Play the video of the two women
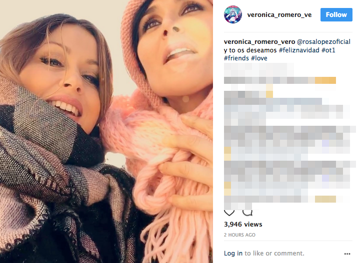Screen dimensions: 362x263 coord(106,131)
